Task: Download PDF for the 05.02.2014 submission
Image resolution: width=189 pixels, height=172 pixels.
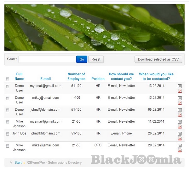Action: (x=180, y=115)
